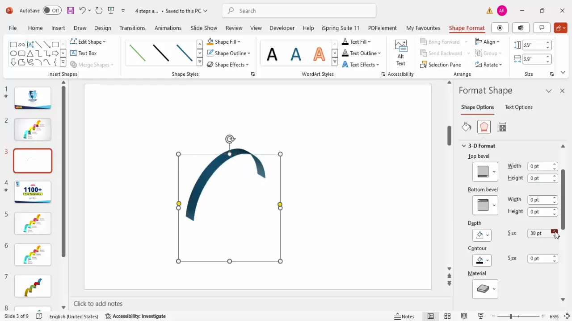Open Fill & Line tab icon
572x321 pixels.
[467, 127]
